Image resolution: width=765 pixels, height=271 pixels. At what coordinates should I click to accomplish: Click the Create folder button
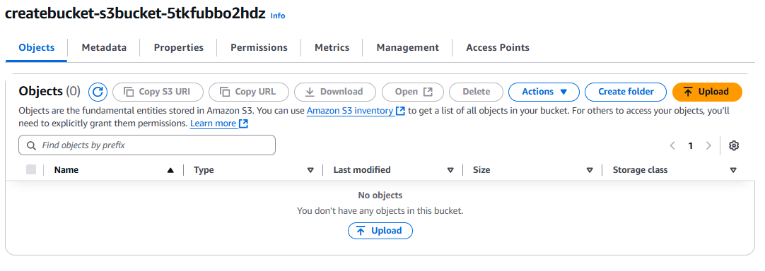[x=626, y=92]
